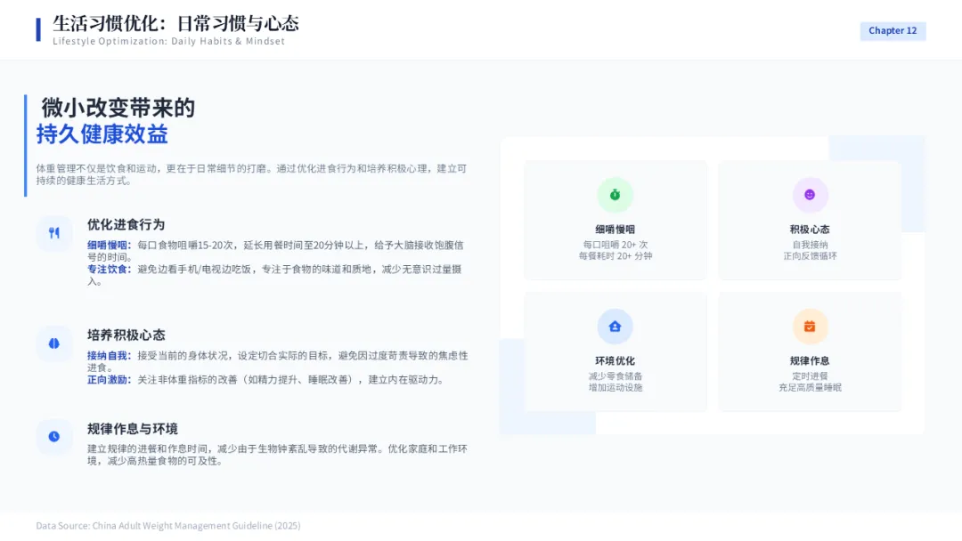
Task: Select the 积极心态 card title
Action: [810, 230]
